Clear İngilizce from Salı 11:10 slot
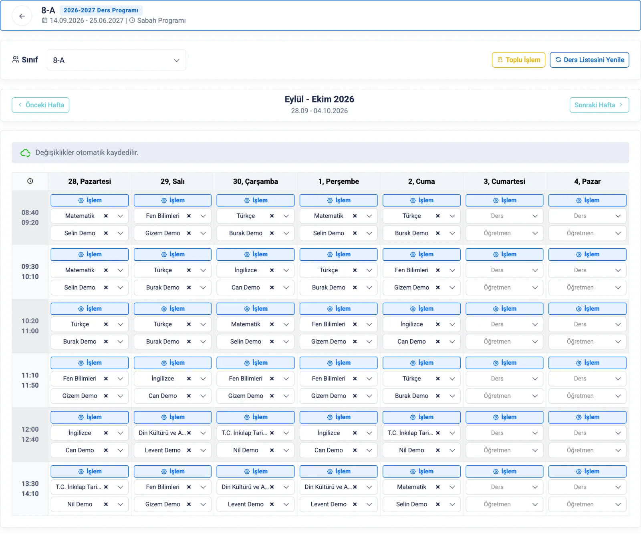 [189, 378]
